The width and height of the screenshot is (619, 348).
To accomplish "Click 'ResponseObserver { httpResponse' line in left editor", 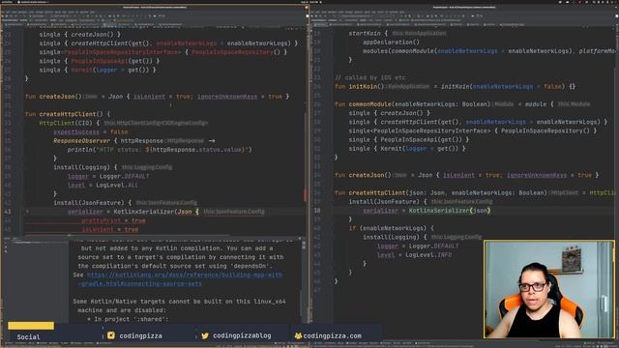I will click(133, 141).
